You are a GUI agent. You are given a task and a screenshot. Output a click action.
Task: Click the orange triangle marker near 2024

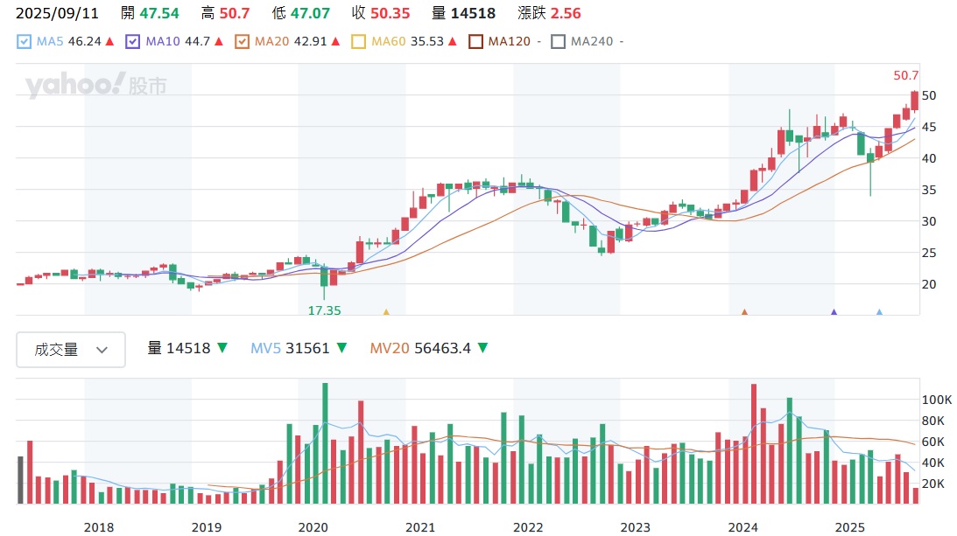744,311
